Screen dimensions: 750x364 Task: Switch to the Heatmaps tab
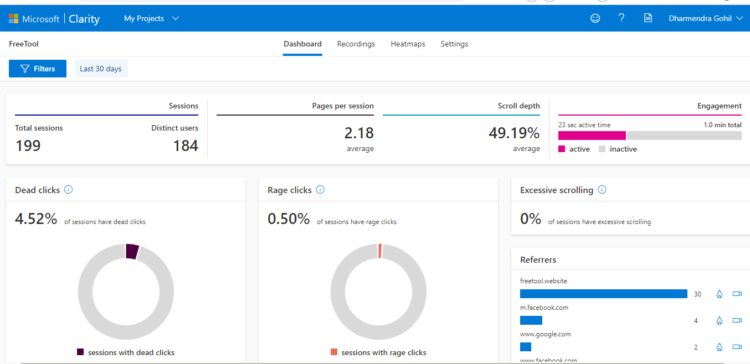[x=408, y=44]
